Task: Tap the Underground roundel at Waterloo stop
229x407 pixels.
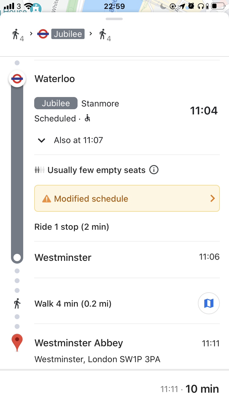Action: [17, 79]
